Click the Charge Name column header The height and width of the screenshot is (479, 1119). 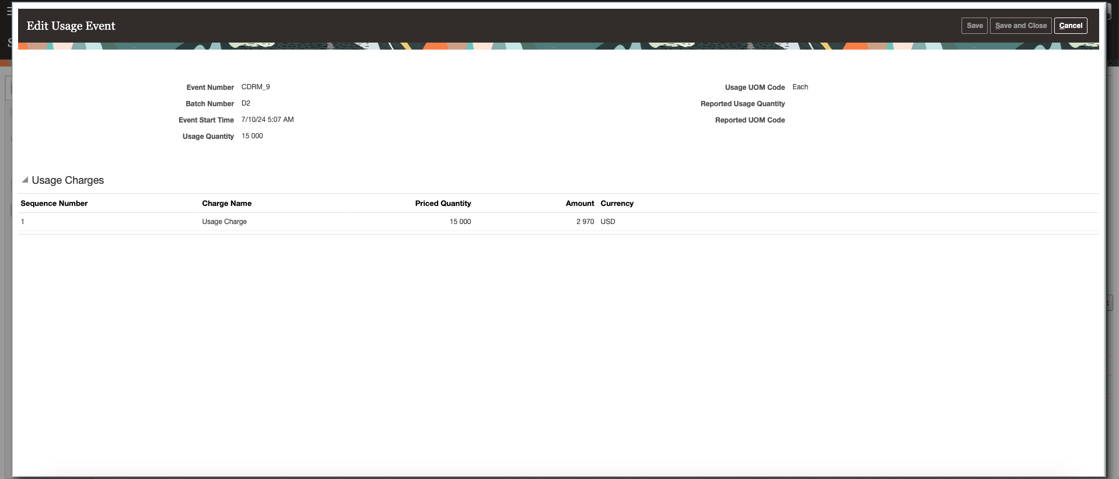pyautogui.click(x=227, y=204)
